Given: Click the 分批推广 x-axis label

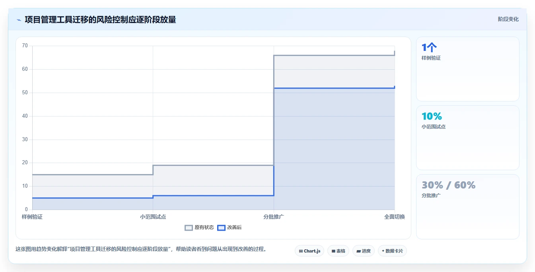Looking at the screenshot, I should click(274, 217).
